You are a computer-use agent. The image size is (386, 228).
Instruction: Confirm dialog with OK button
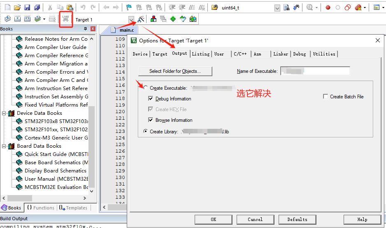click(214, 219)
